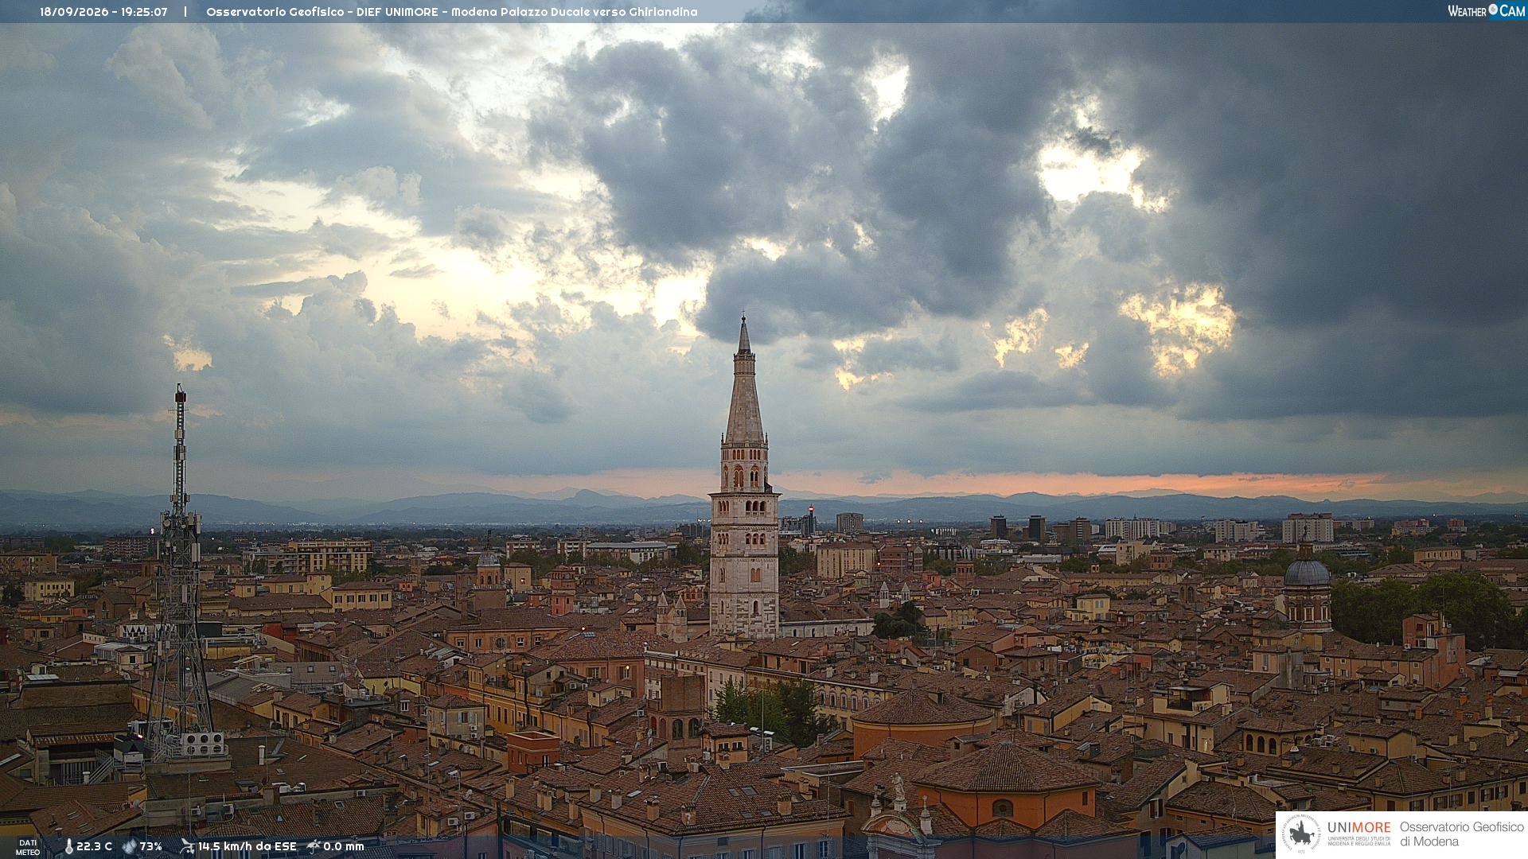This screenshot has height=859, width=1528.
Task: Click the Osservatorio Geofisico camera title text
Action: (x=451, y=12)
